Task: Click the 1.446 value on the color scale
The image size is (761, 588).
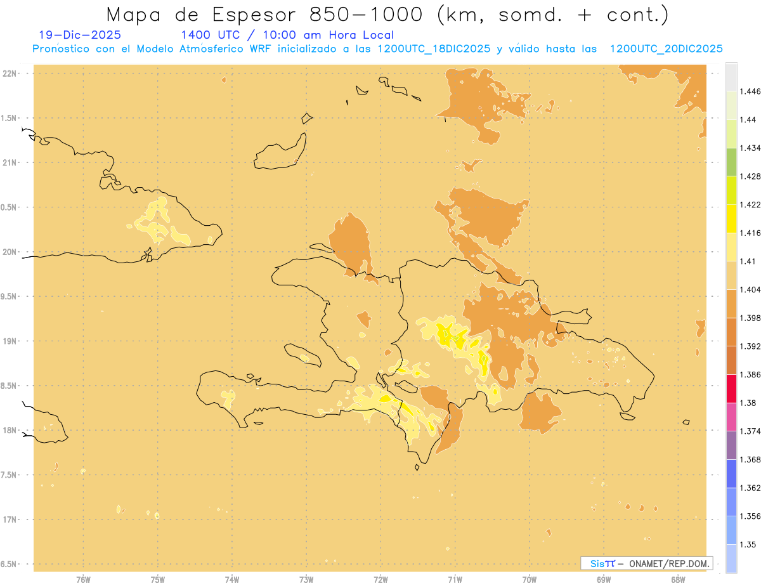Action: (x=751, y=91)
